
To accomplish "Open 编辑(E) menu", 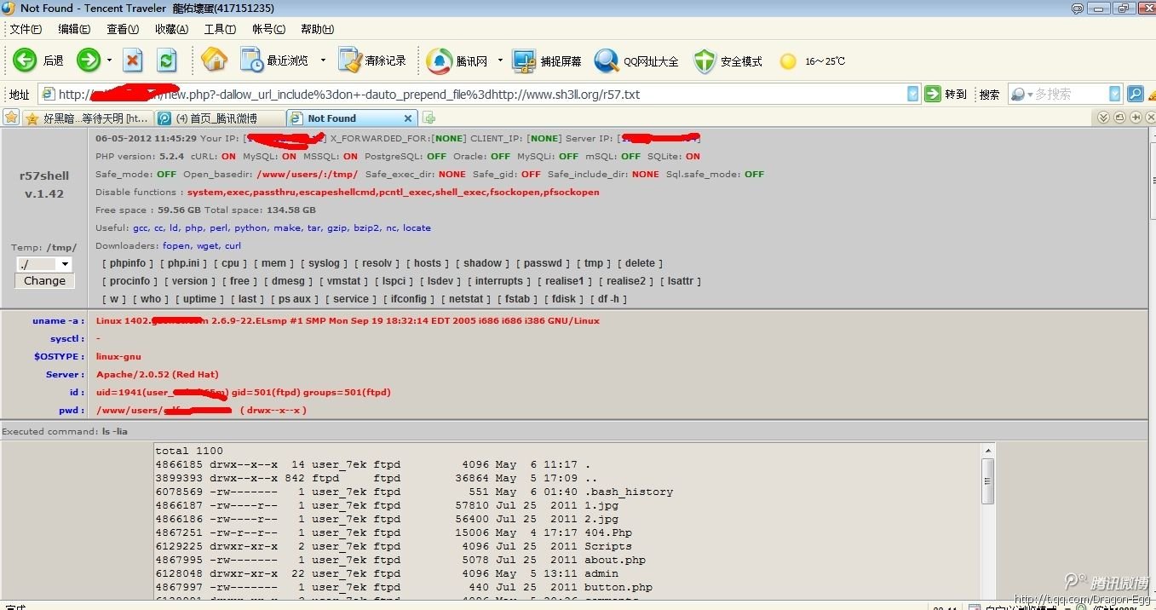I will (74, 29).
